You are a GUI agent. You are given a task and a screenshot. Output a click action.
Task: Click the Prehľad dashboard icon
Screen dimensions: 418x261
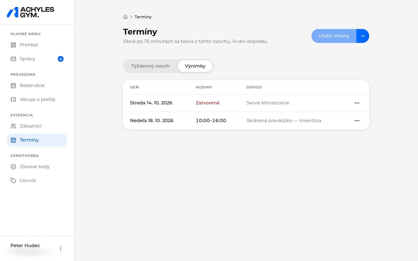coord(13,45)
